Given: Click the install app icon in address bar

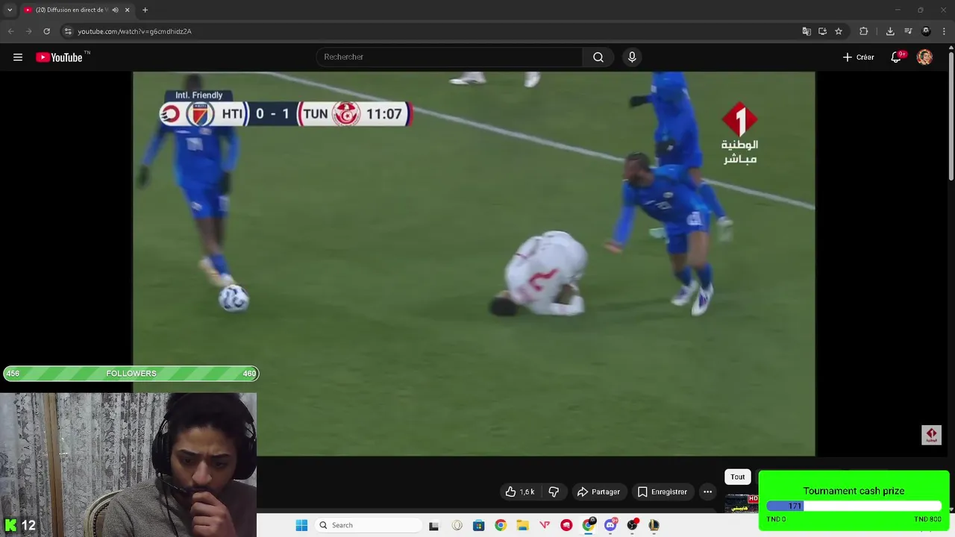Looking at the screenshot, I should [x=822, y=31].
